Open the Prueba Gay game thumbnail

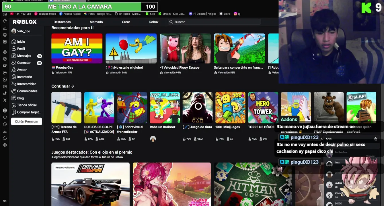pyautogui.click(x=77, y=48)
